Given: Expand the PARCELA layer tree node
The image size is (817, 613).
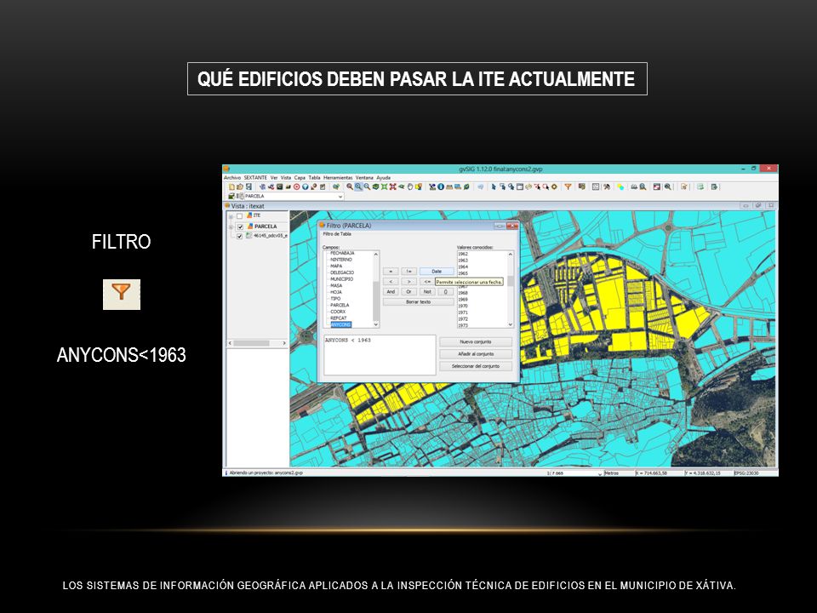Looking at the screenshot, I should (231, 226).
